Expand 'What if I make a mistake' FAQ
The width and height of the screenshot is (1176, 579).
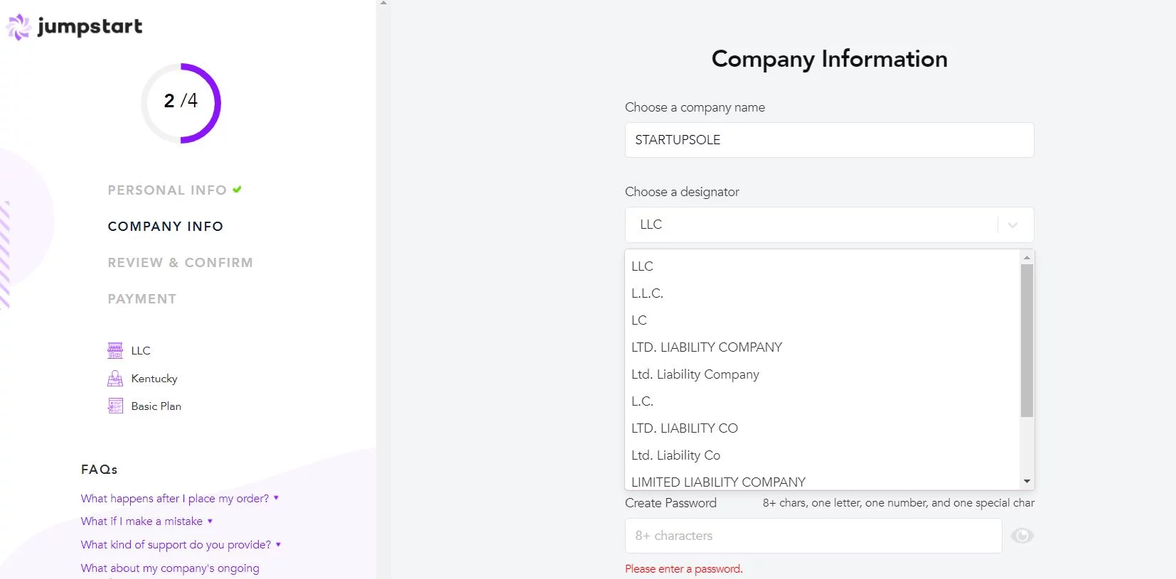point(141,521)
